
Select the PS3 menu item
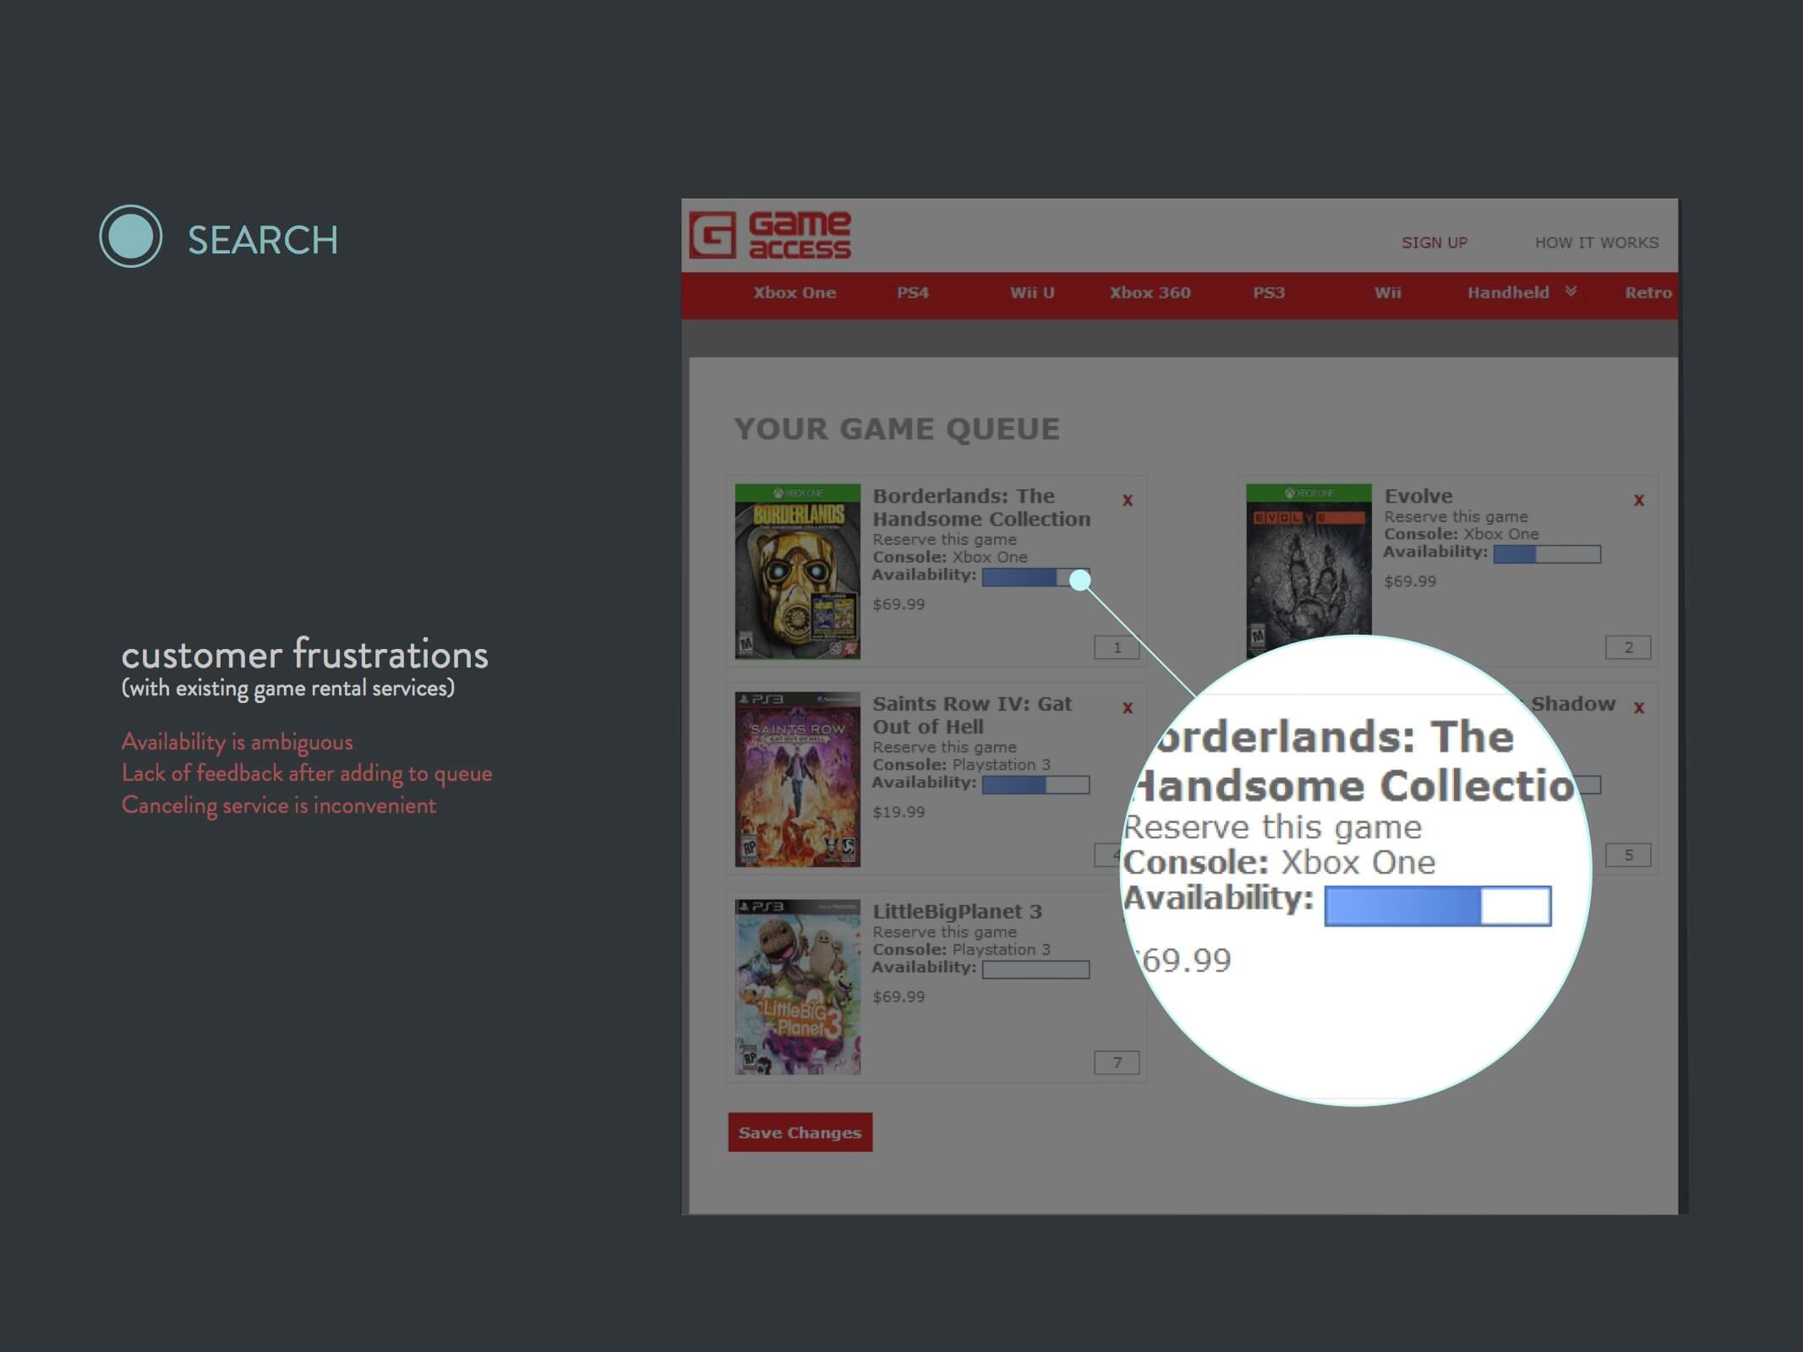(1269, 292)
